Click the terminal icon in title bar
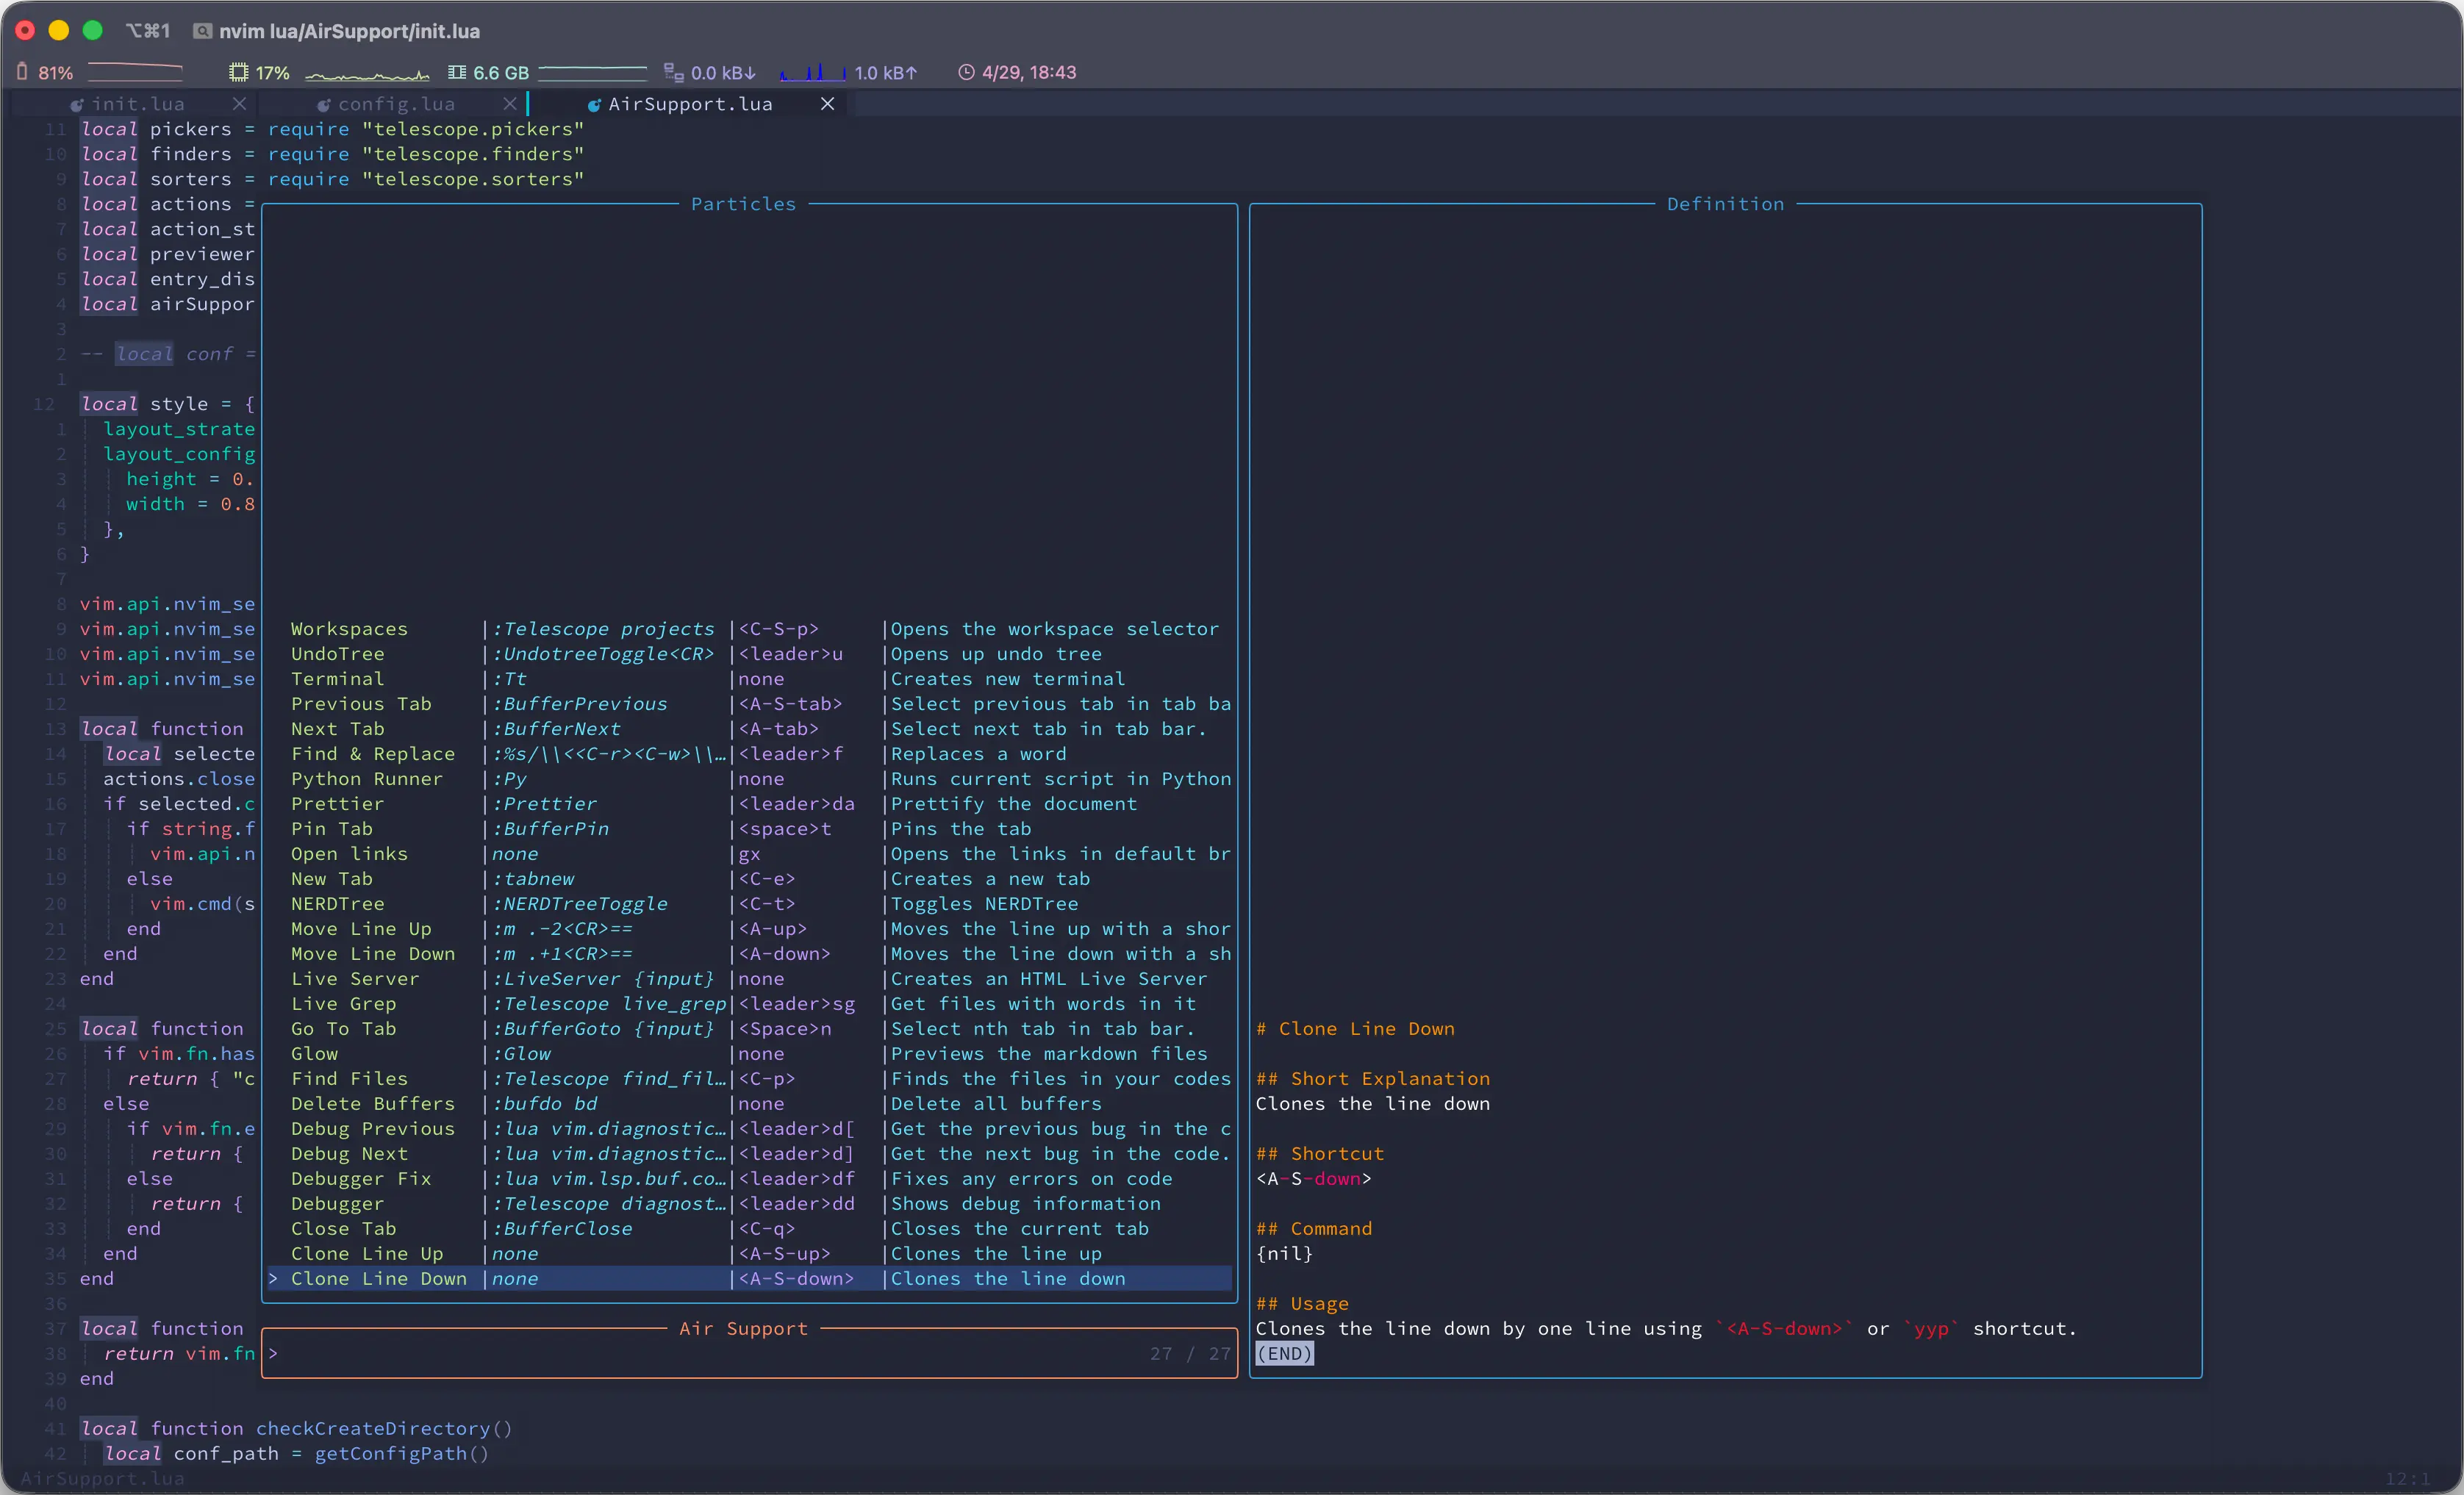 pos(202,31)
